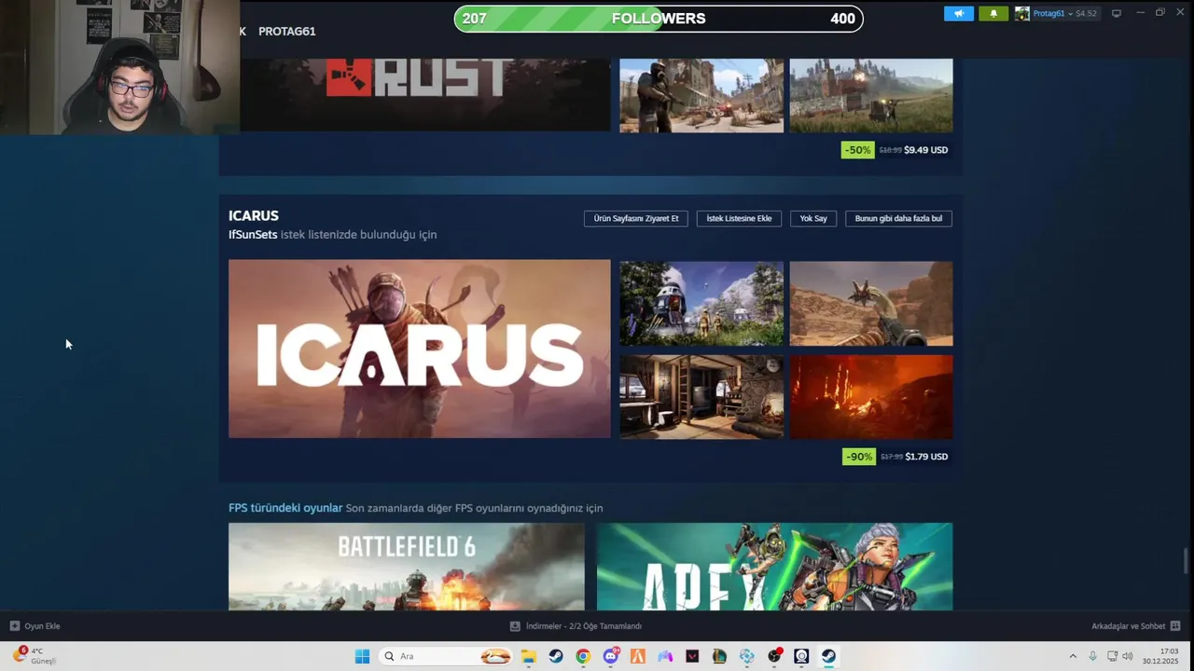This screenshot has height=671, width=1194.
Task: Click Ürün Sayfasını Ziyaret Et for ICARUS
Action: (636, 218)
